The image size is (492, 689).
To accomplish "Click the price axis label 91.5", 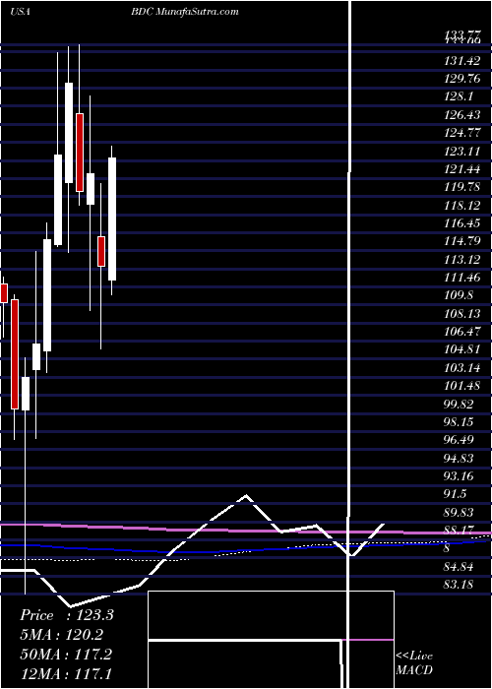I will point(456,494).
